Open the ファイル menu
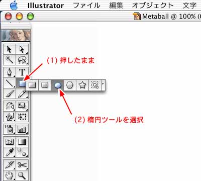The width and height of the screenshot is (201, 181). [86, 6]
